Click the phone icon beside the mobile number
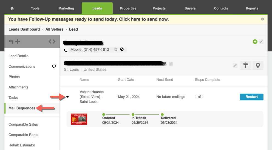This screenshot has height=150, width=272. (x=65, y=50)
